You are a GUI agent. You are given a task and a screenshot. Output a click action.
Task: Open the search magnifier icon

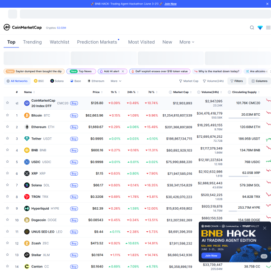tap(252, 28)
